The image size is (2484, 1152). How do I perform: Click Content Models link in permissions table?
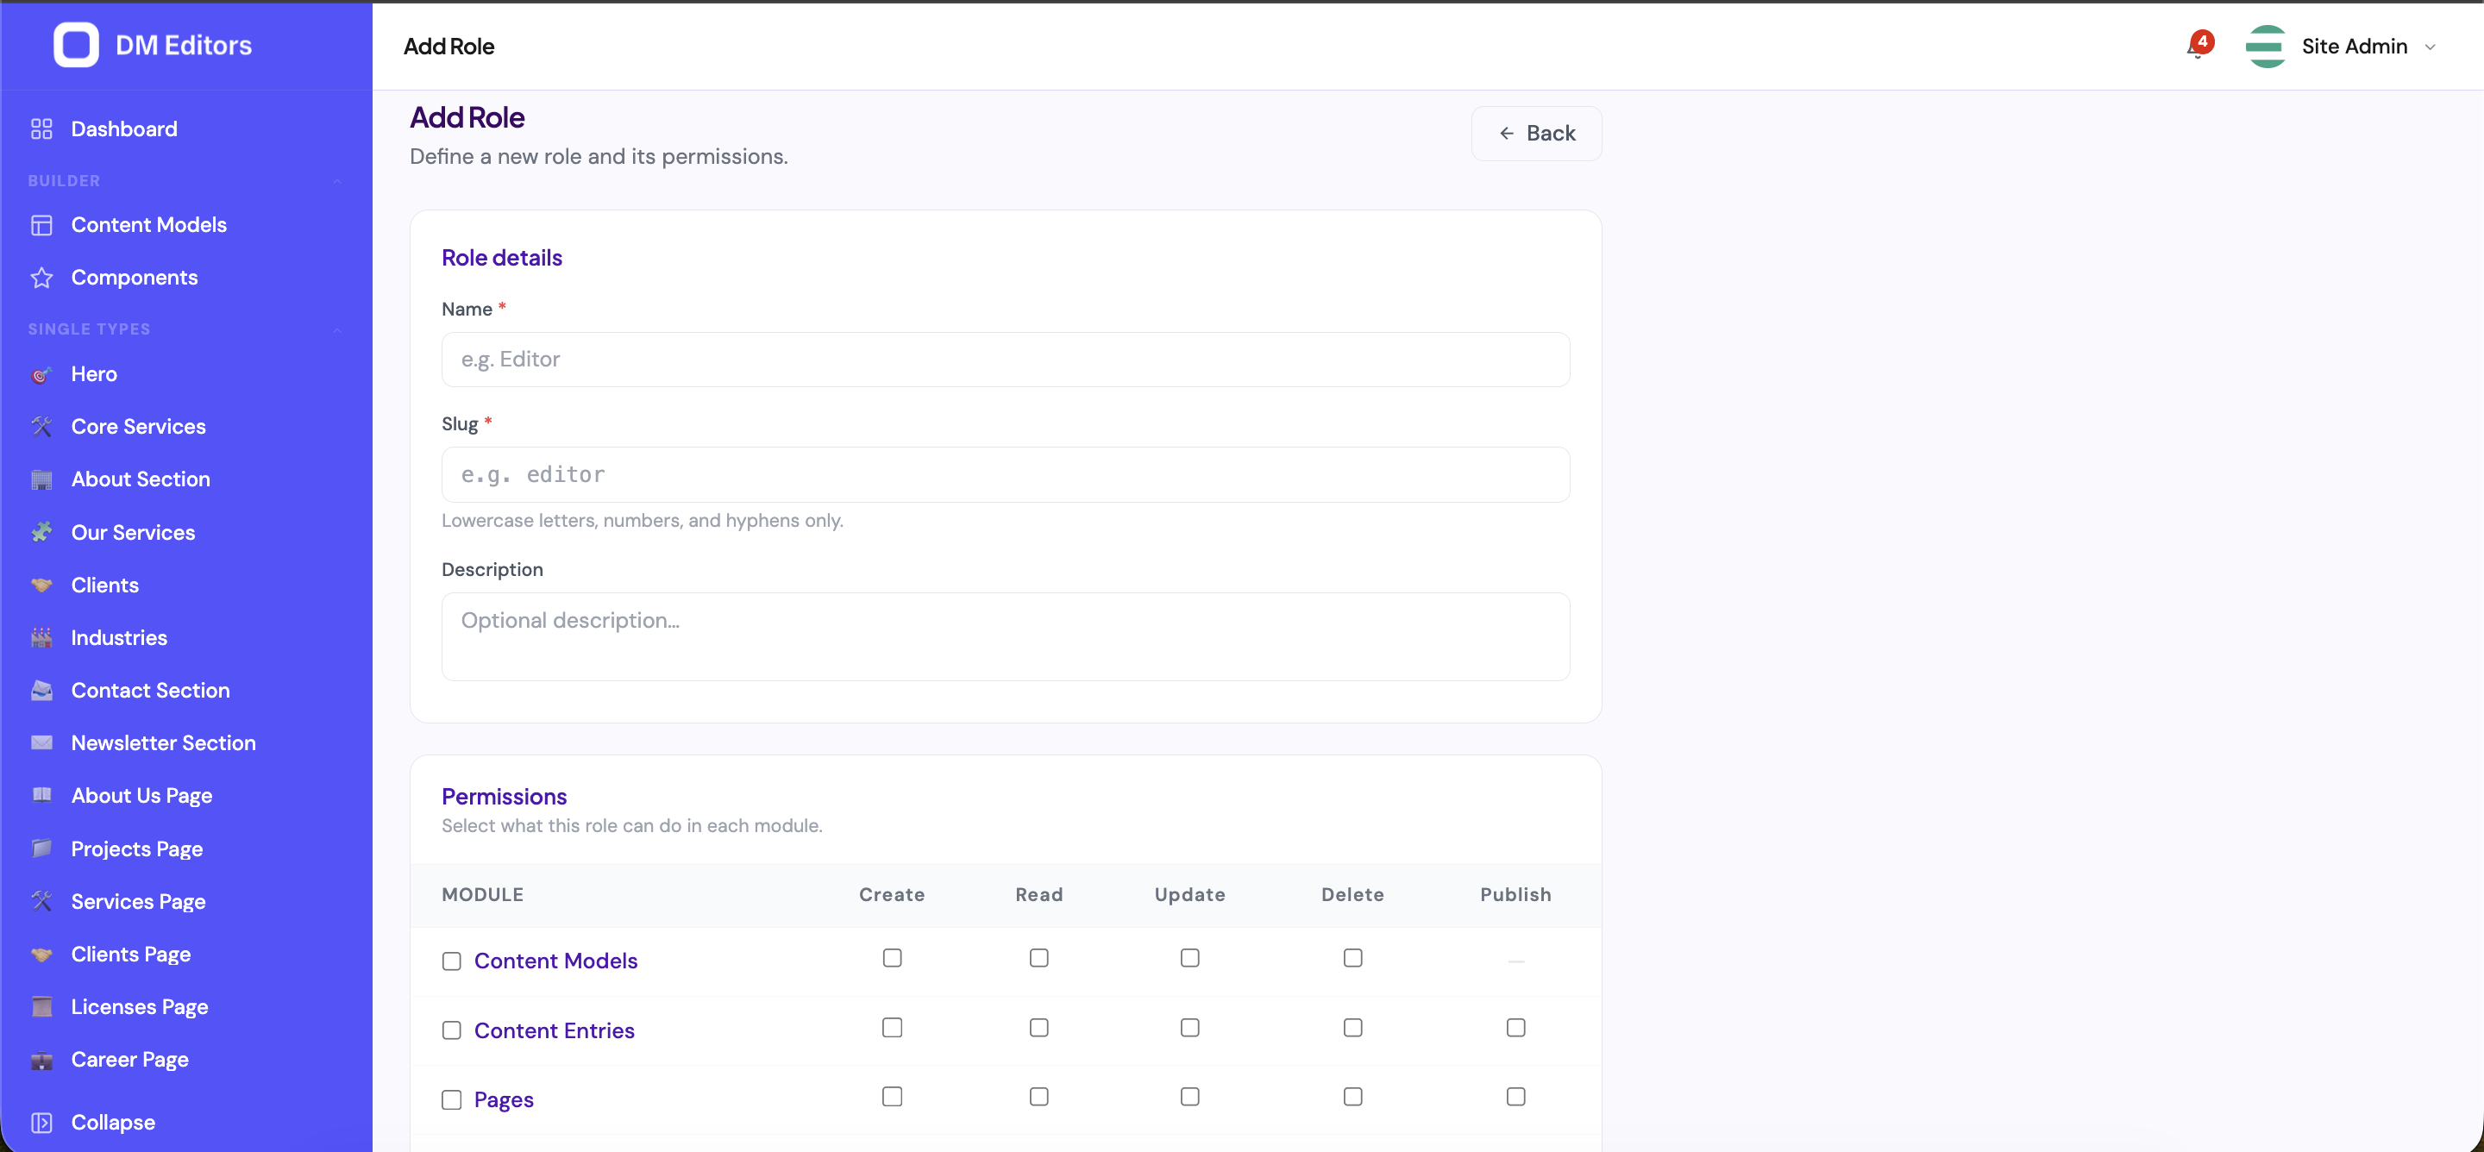click(555, 961)
